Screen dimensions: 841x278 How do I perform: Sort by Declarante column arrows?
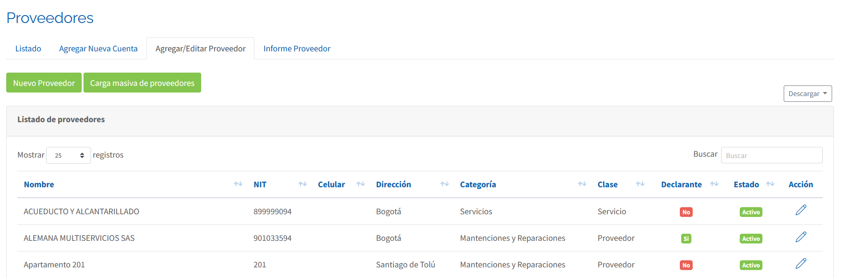714,184
